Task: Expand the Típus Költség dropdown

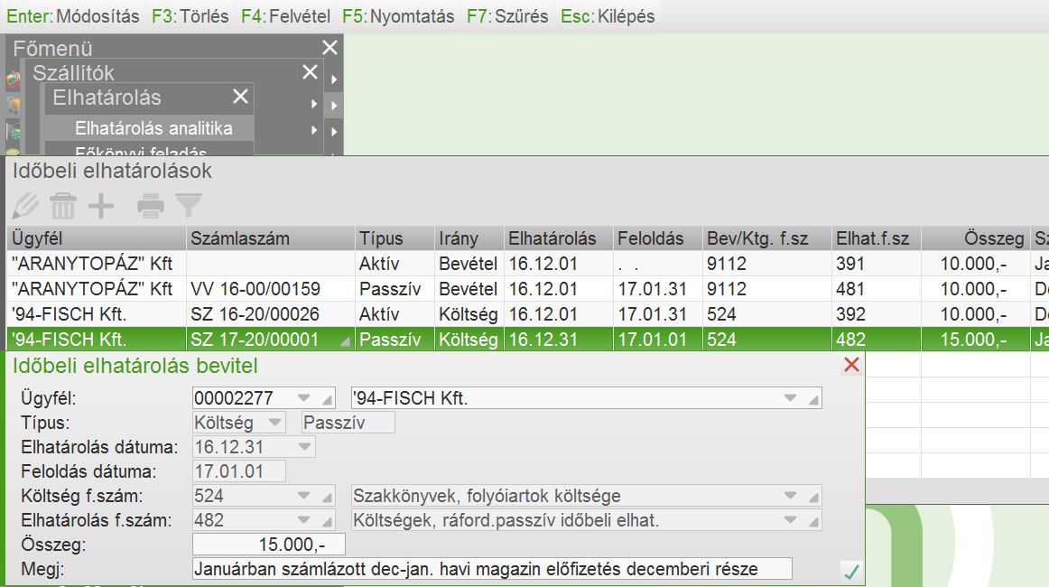Action: point(274,423)
